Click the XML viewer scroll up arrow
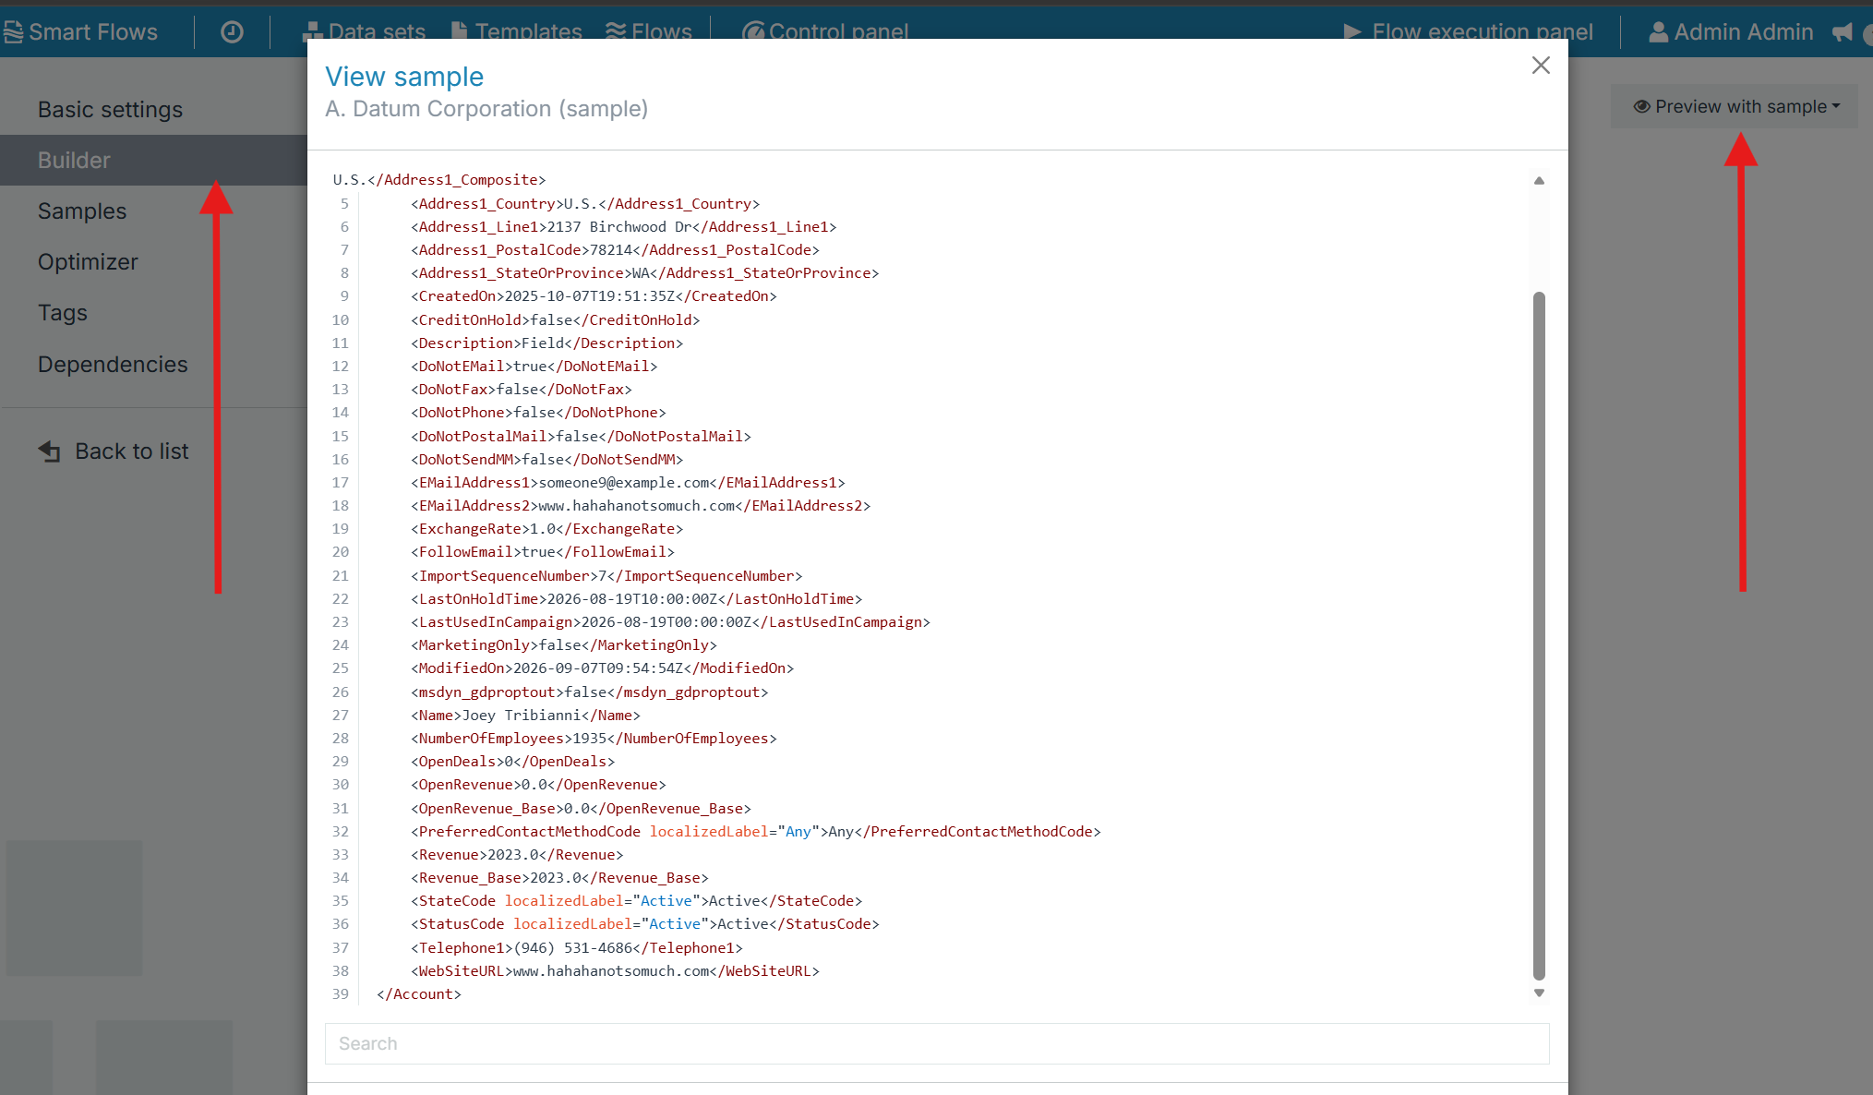The width and height of the screenshot is (1873, 1095). coord(1539,181)
